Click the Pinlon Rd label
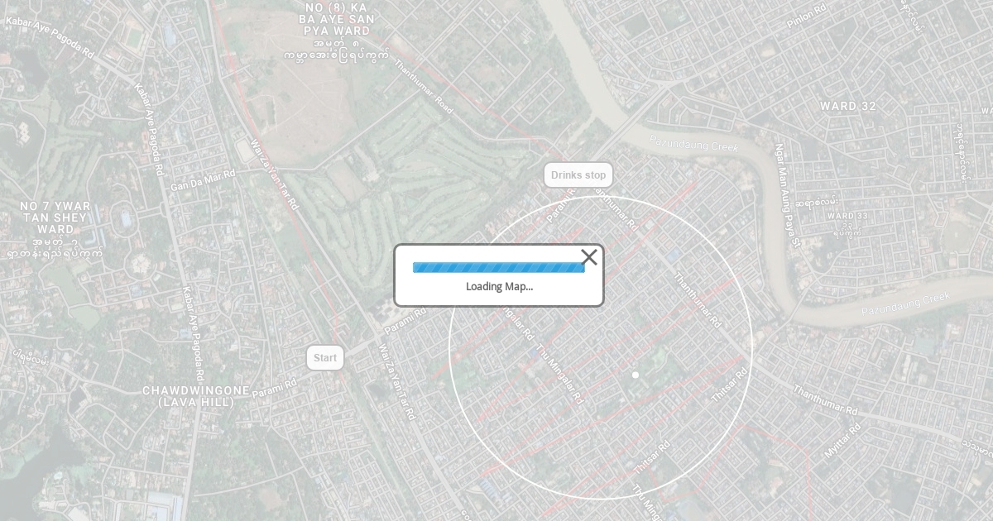Screen dimensions: 993x521 pyautogui.click(x=807, y=17)
